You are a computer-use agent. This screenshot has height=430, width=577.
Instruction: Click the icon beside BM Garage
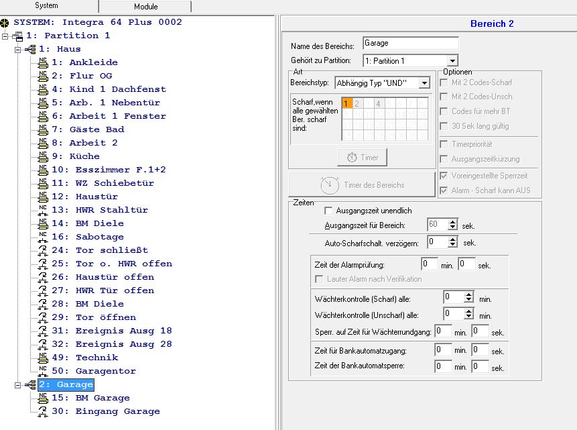tap(43, 398)
